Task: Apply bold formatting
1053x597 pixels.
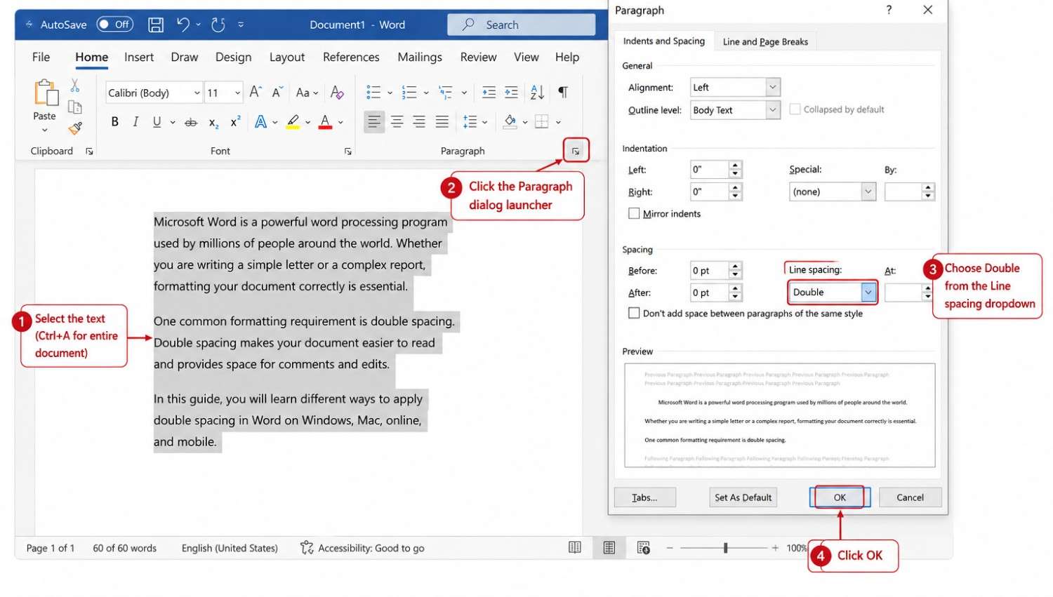Action: [x=115, y=121]
